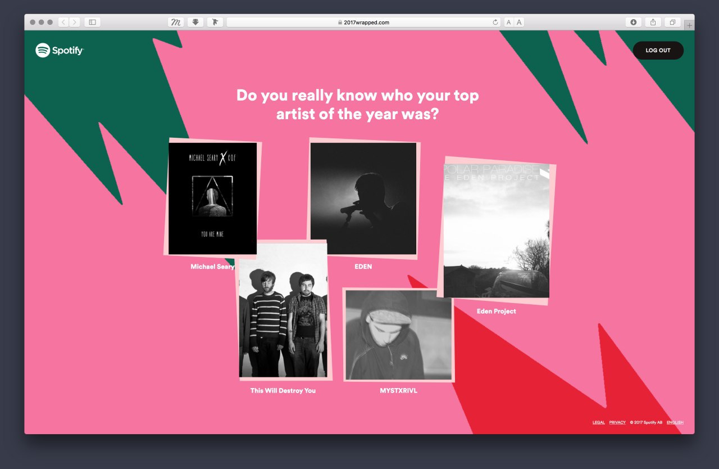This screenshot has height=469, width=719.
Task: Click the LOG OUT button
Action: (658, 51)
